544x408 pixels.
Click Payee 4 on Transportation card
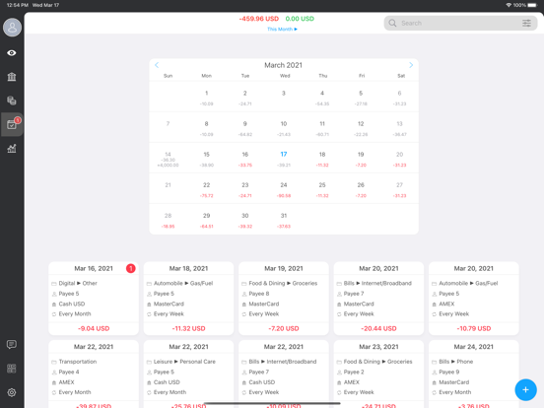69,372
